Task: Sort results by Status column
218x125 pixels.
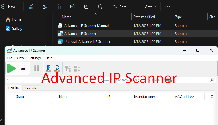Action: pos(21,97)
